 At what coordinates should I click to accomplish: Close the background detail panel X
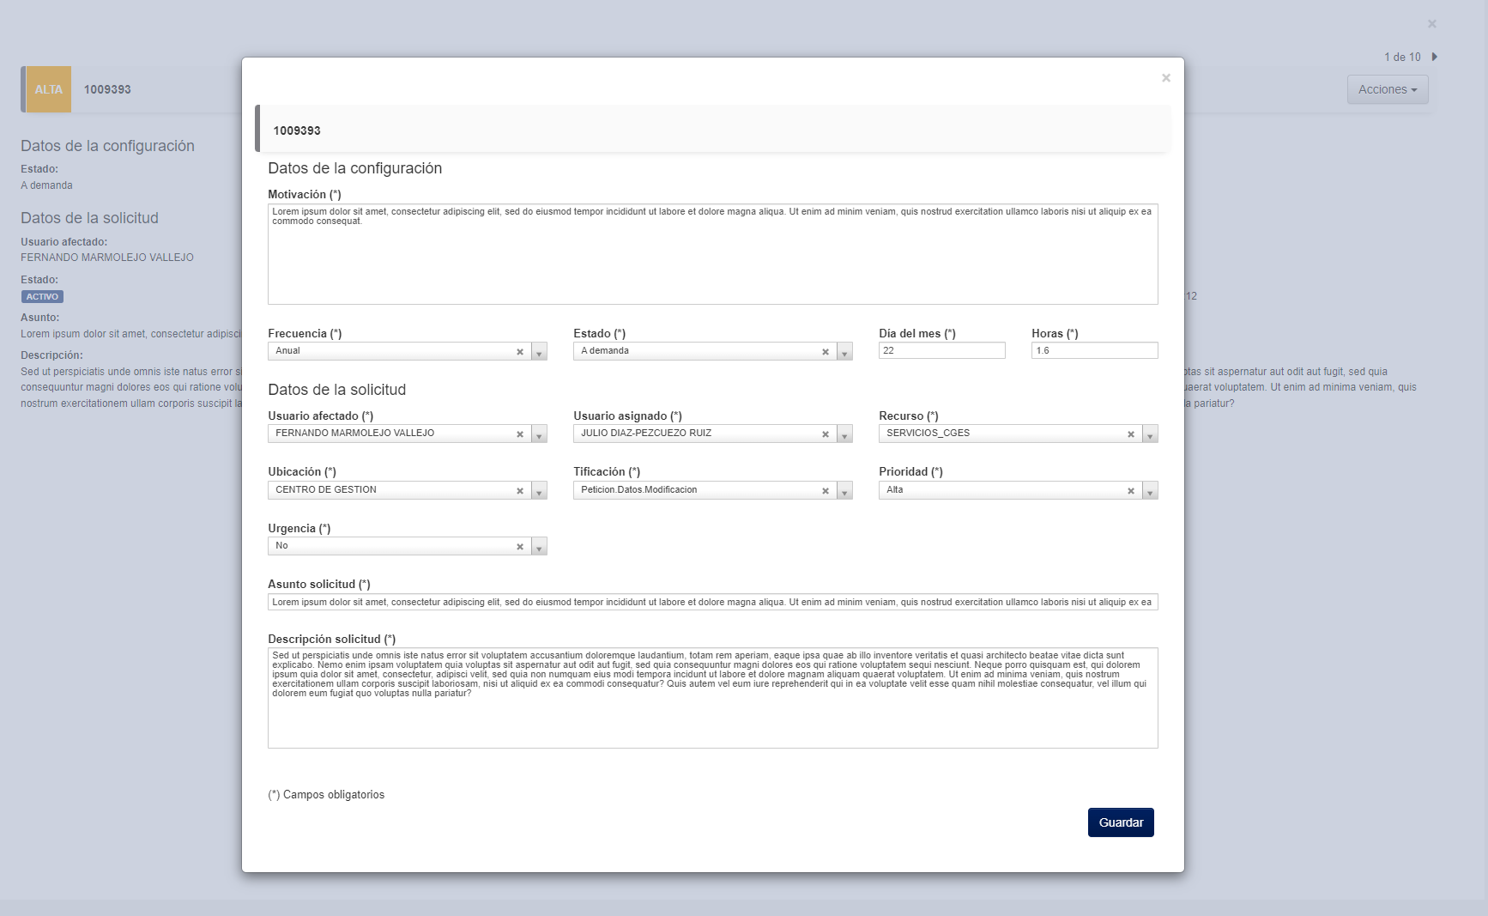coord(1432,24)
